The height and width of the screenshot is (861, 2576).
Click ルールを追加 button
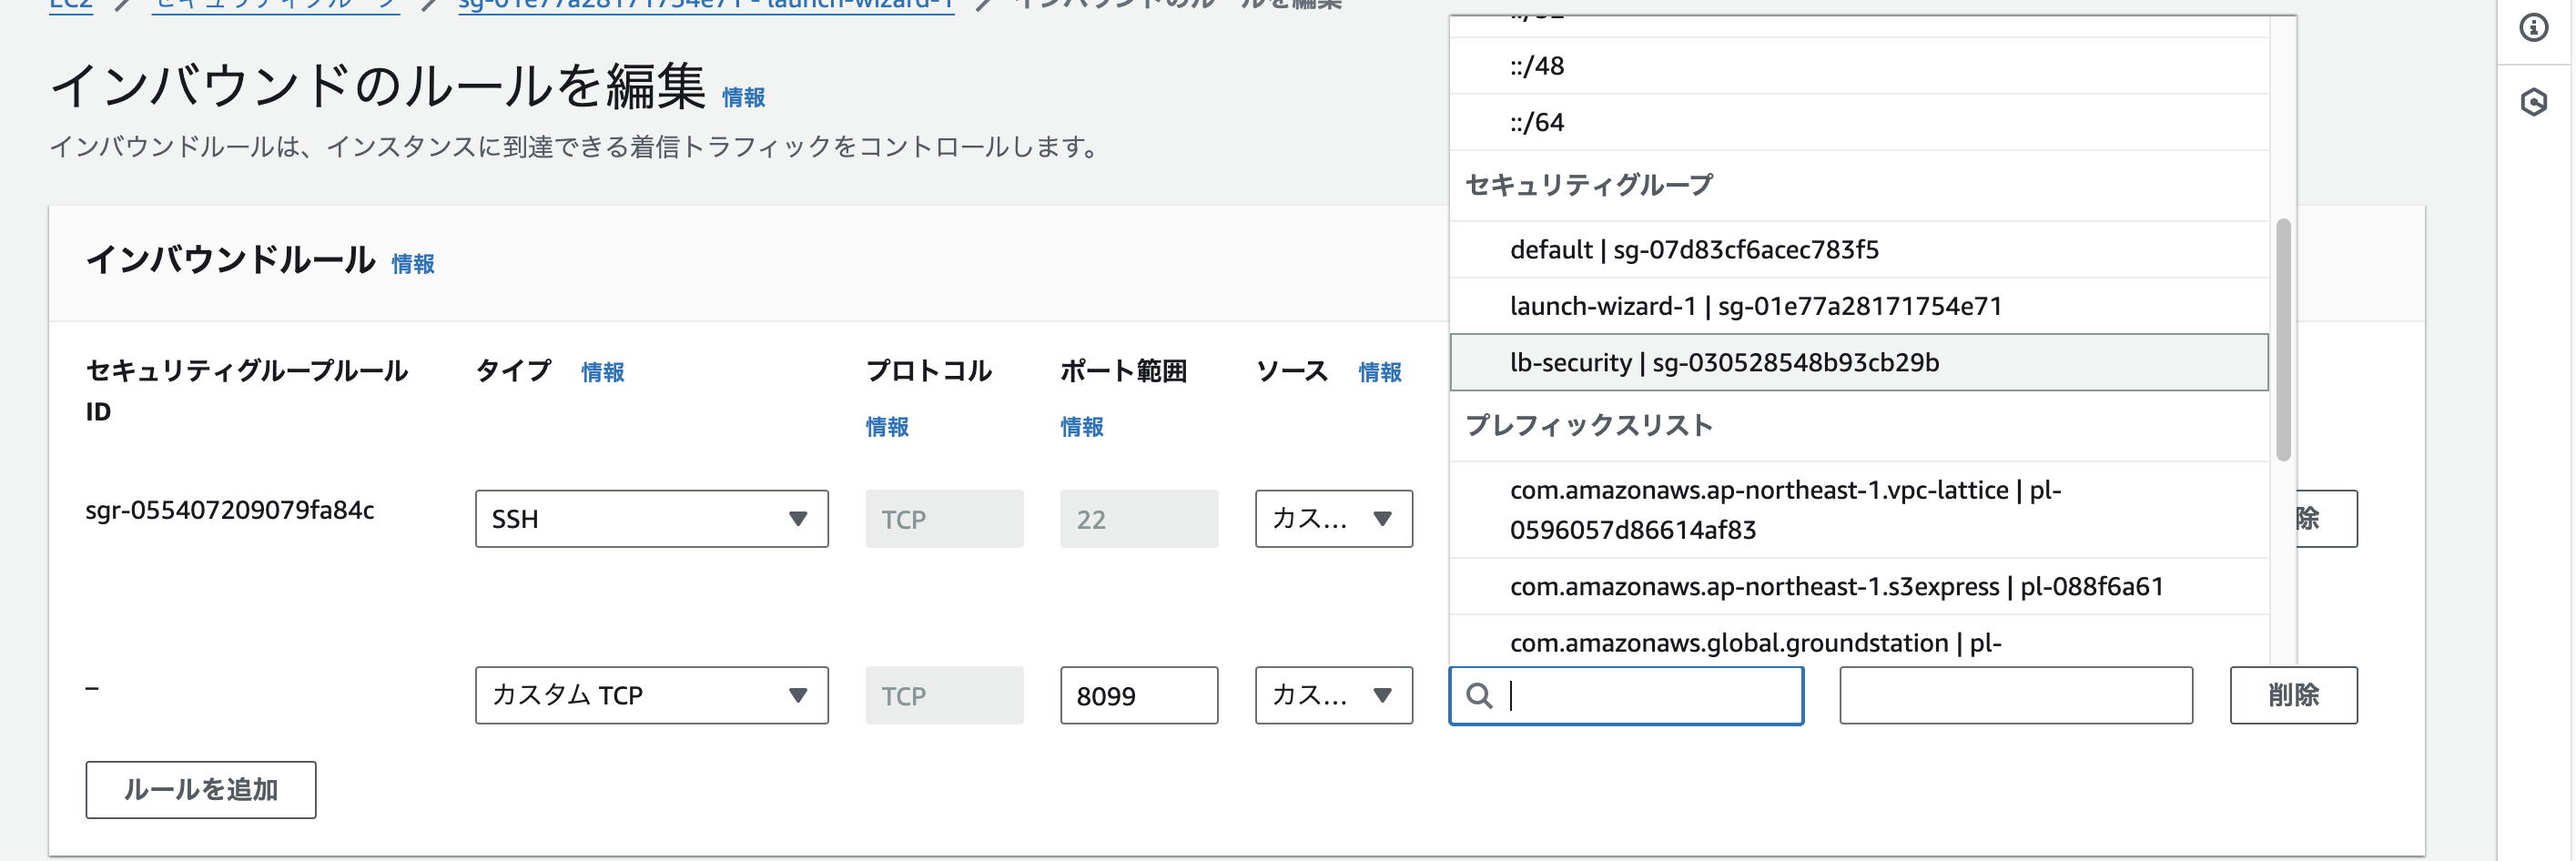201,789
